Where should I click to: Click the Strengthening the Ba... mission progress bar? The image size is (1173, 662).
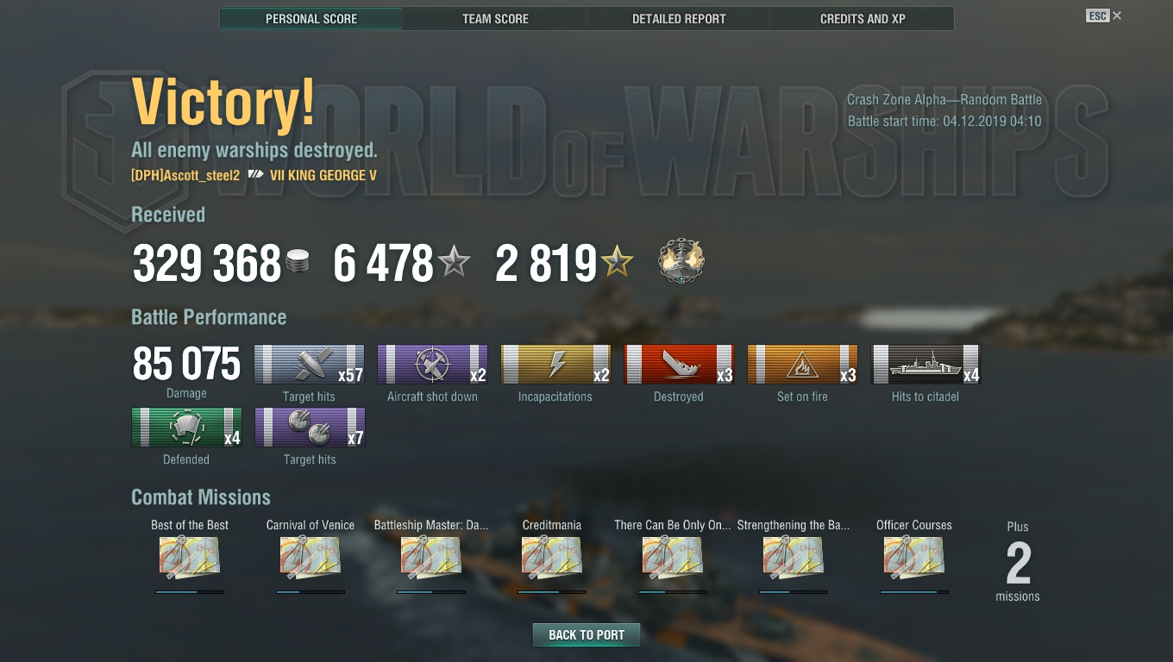(x=793, y=592)
